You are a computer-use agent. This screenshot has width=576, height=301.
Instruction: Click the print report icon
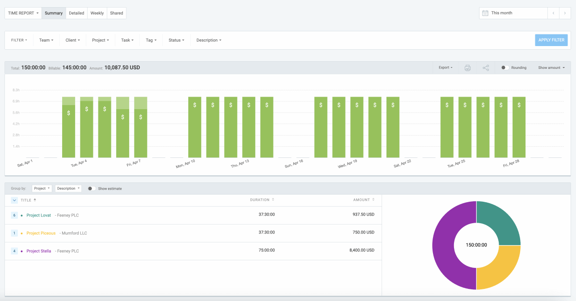467,68
